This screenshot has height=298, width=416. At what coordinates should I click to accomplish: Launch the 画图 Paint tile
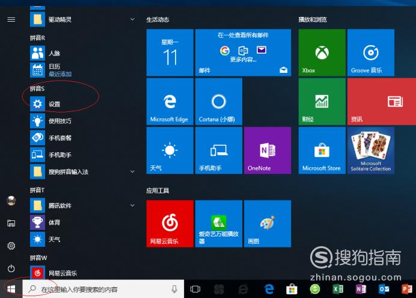(268, 223)
